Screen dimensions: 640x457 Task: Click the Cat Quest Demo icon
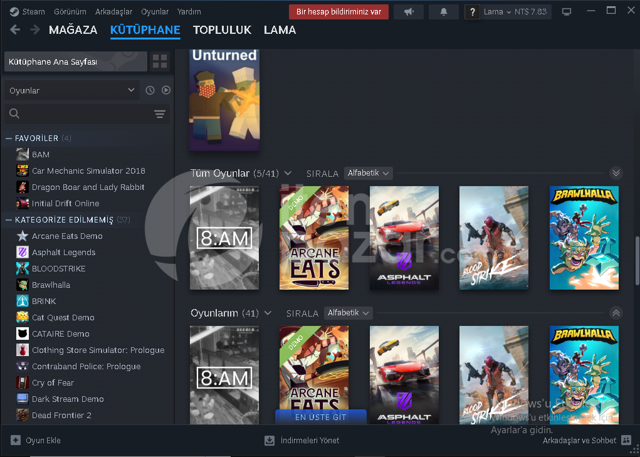click(x=23, y=317)
